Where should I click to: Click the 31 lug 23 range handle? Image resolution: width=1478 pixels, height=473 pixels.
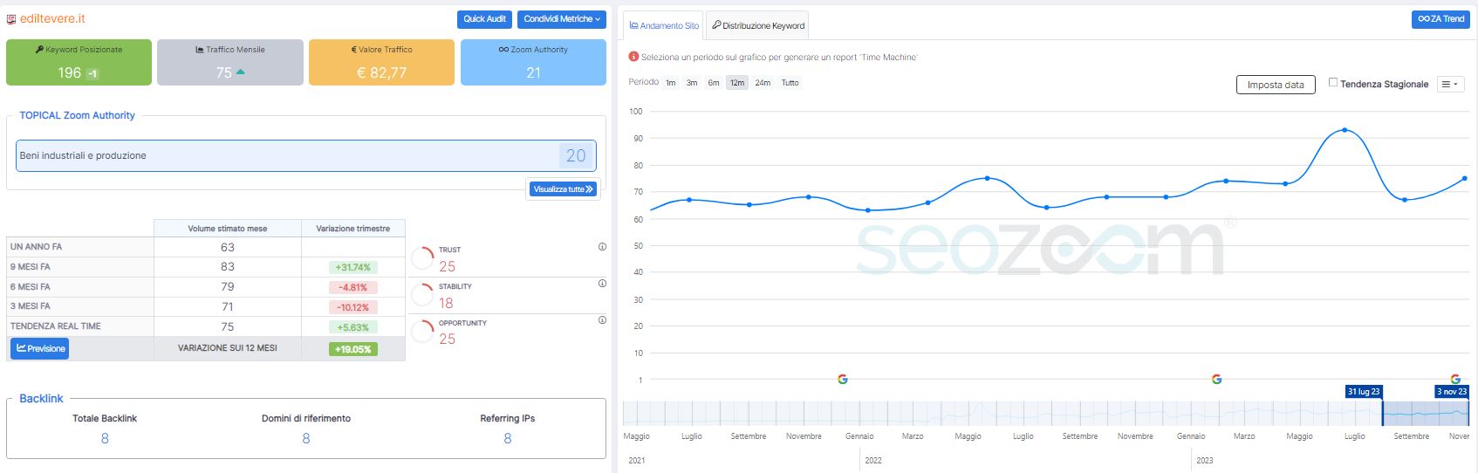point(1364,392)
